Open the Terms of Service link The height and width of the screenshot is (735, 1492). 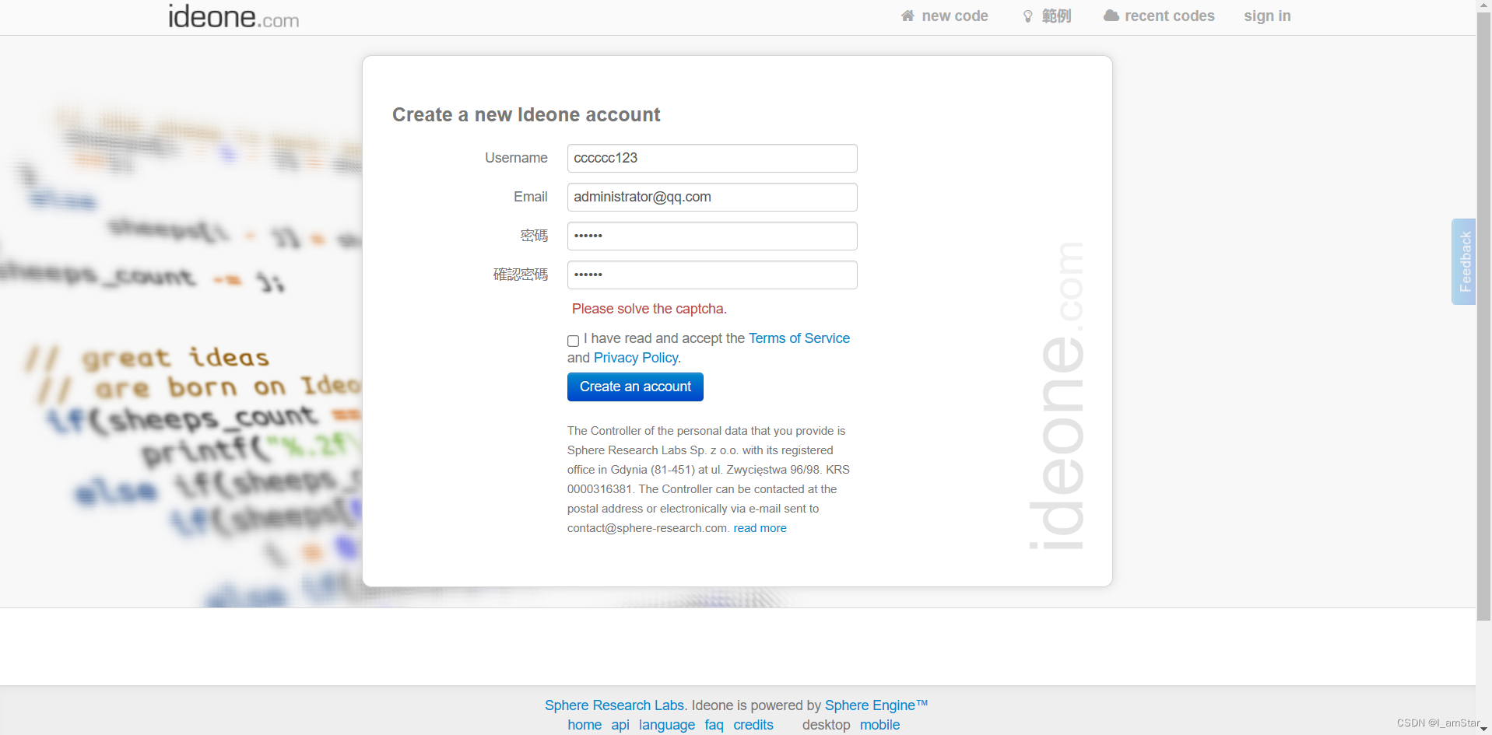(x=799, y=338)
